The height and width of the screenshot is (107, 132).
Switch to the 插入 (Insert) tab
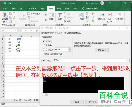click(x=22, y=9)
